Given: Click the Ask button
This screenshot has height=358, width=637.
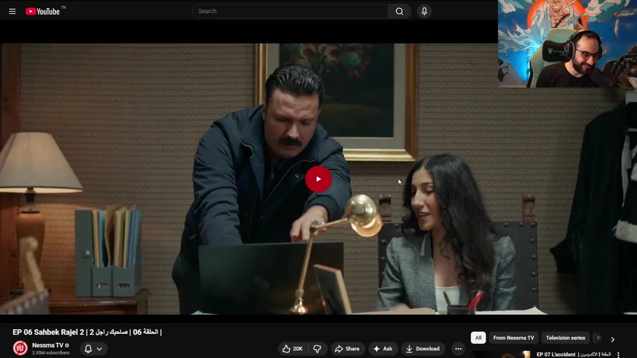Looking at the screenshot, I should tap(383, 349).
